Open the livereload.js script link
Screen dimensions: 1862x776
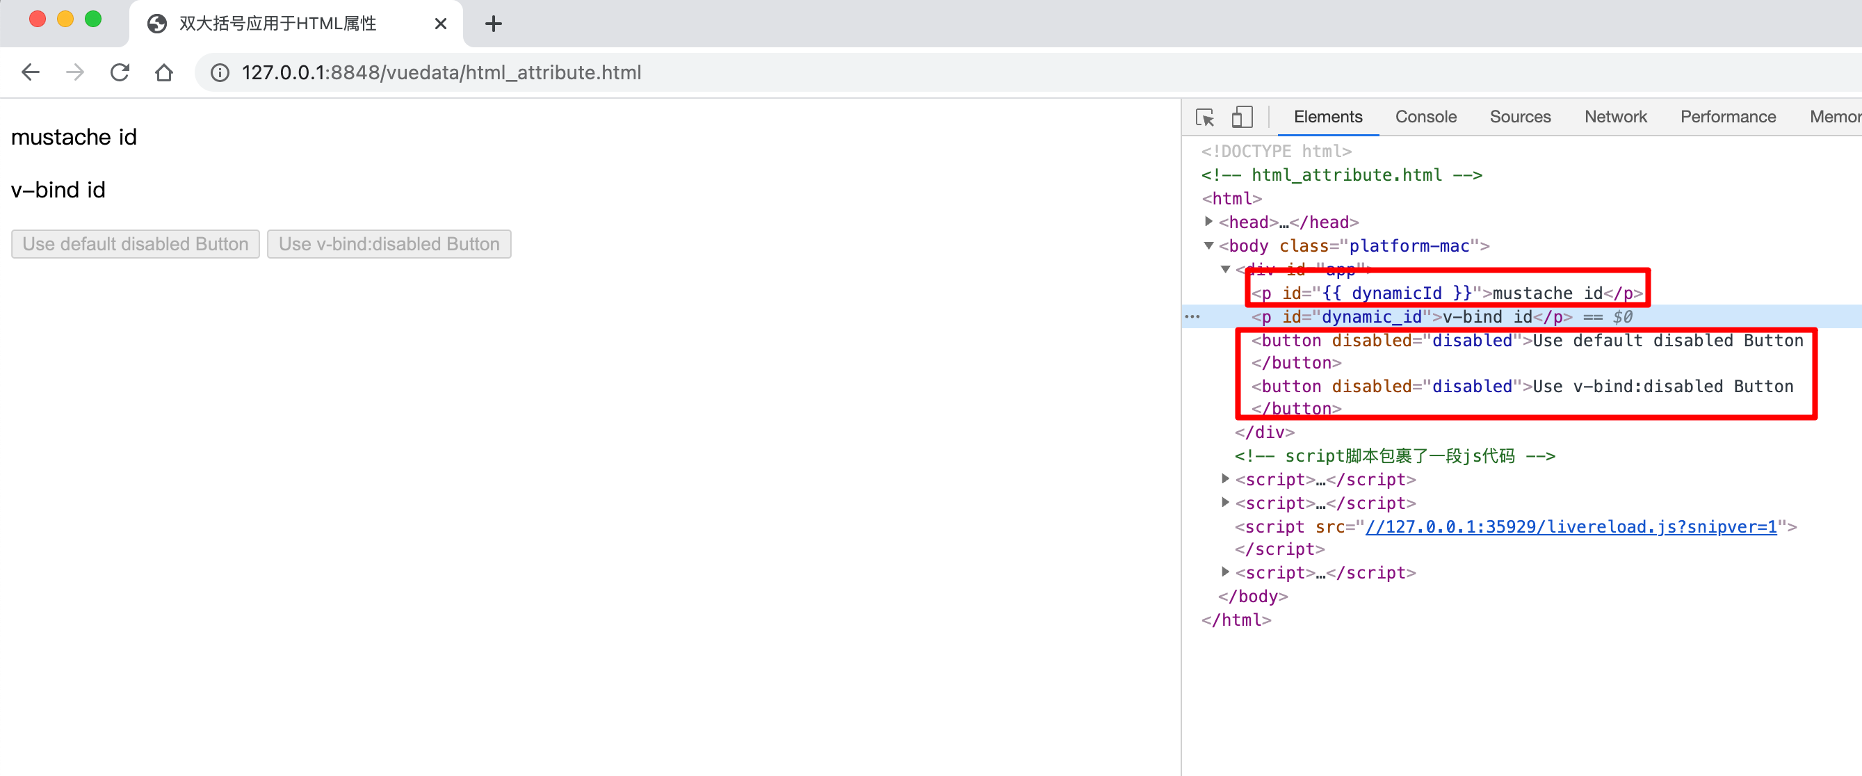tap(1570, 526)
